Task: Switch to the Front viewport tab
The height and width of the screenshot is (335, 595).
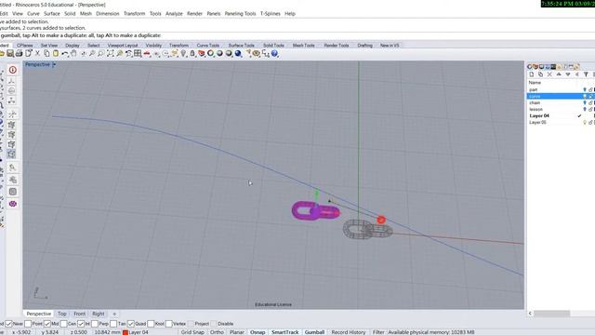Action: point(79,314)
